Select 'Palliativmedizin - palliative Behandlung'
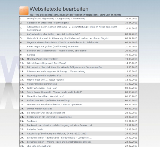The image size is (160, 147). (x=48, y=100)
